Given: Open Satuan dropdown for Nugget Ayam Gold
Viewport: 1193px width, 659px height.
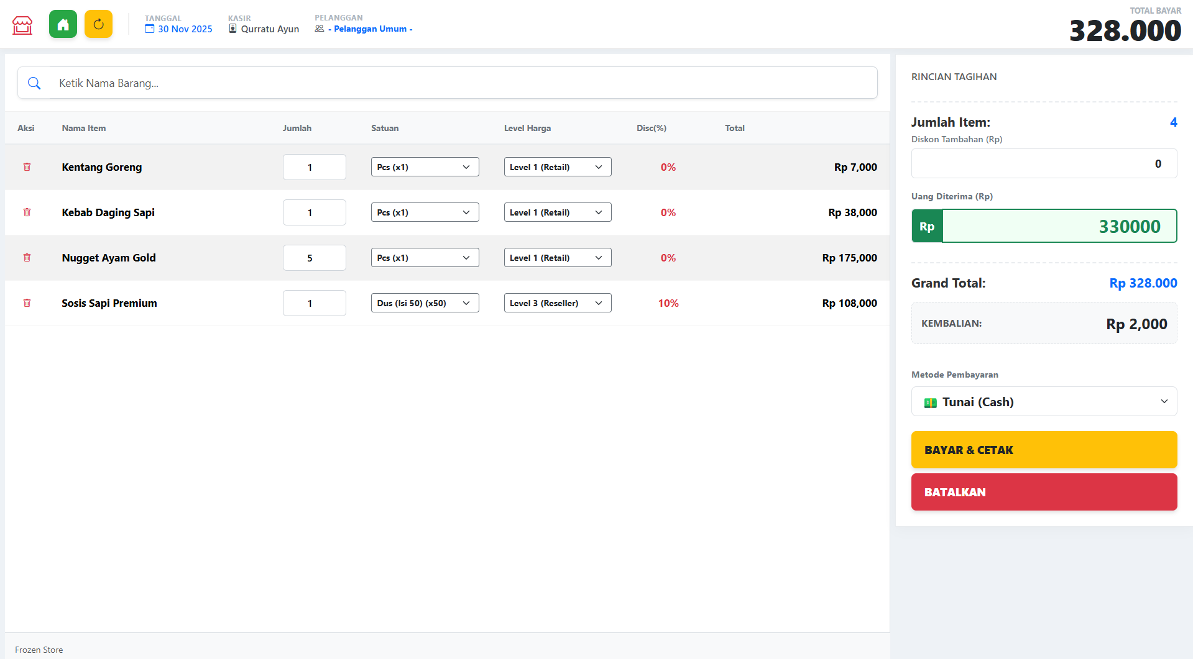Looking at the screenshot, I should (425, 258).
